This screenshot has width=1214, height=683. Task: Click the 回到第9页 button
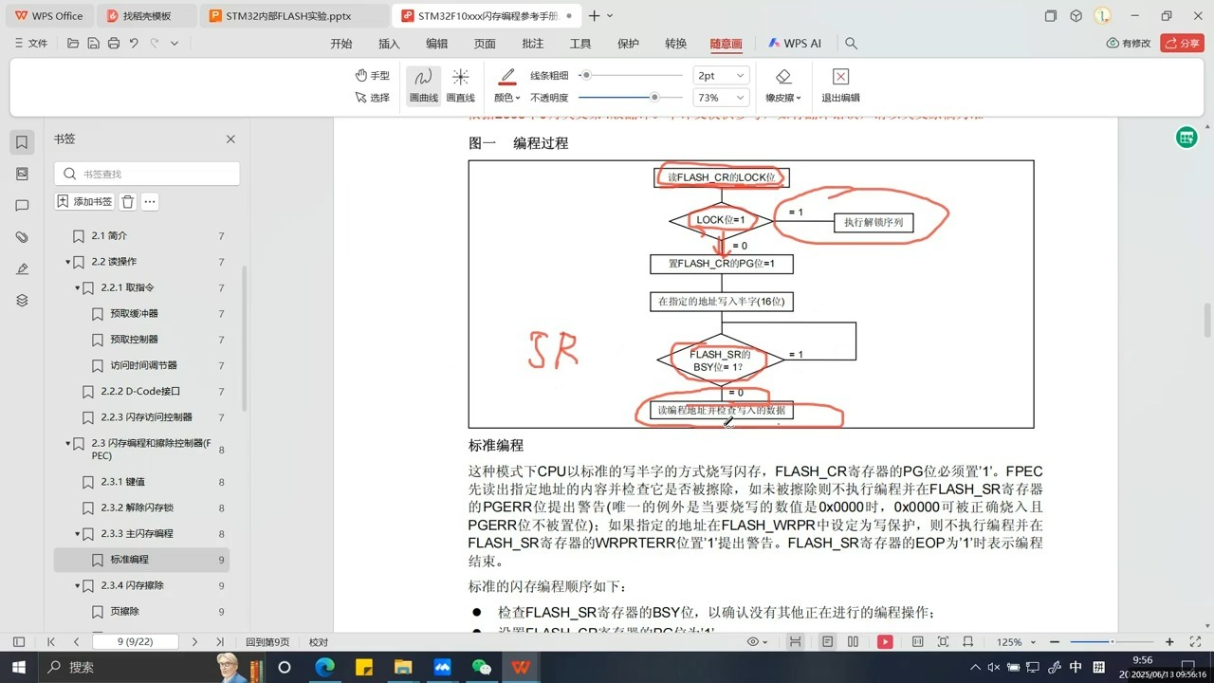(x=267, y=642)
